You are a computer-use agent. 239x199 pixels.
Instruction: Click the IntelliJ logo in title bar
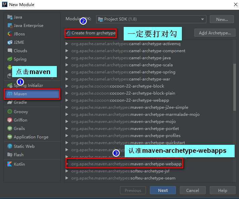coord(5,4)
